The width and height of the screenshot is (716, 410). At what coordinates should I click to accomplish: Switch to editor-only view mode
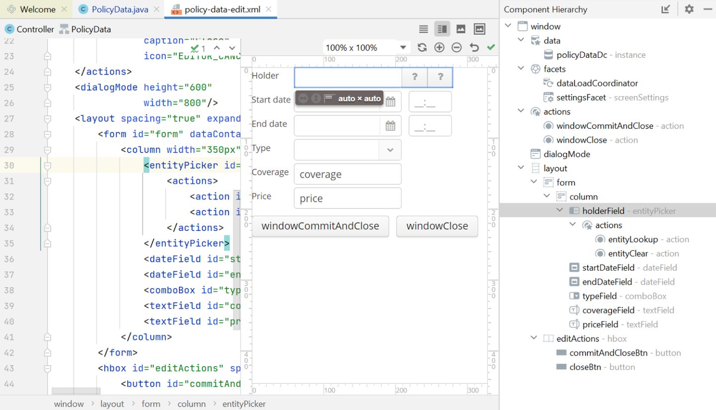(x=423, y=29)
